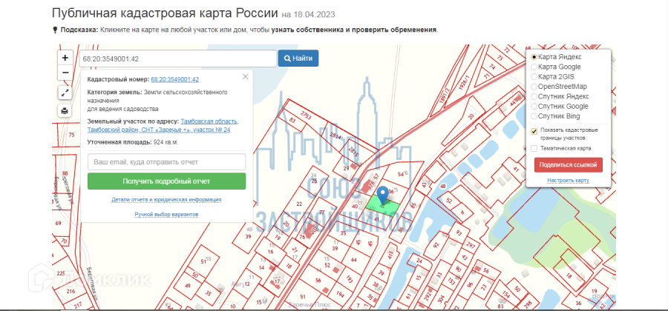
Task: Uncheck Показать кадастровые границы участков
Action: [x=534, y=132]
